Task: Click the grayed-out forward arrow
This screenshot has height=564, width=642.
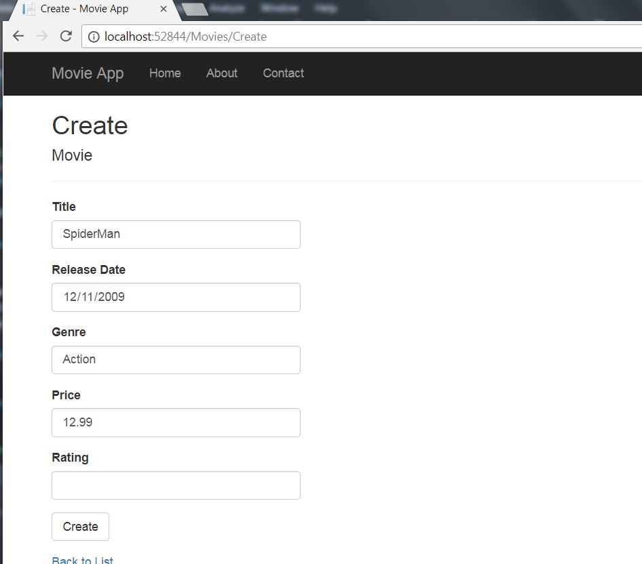Action: click(41, 36)
